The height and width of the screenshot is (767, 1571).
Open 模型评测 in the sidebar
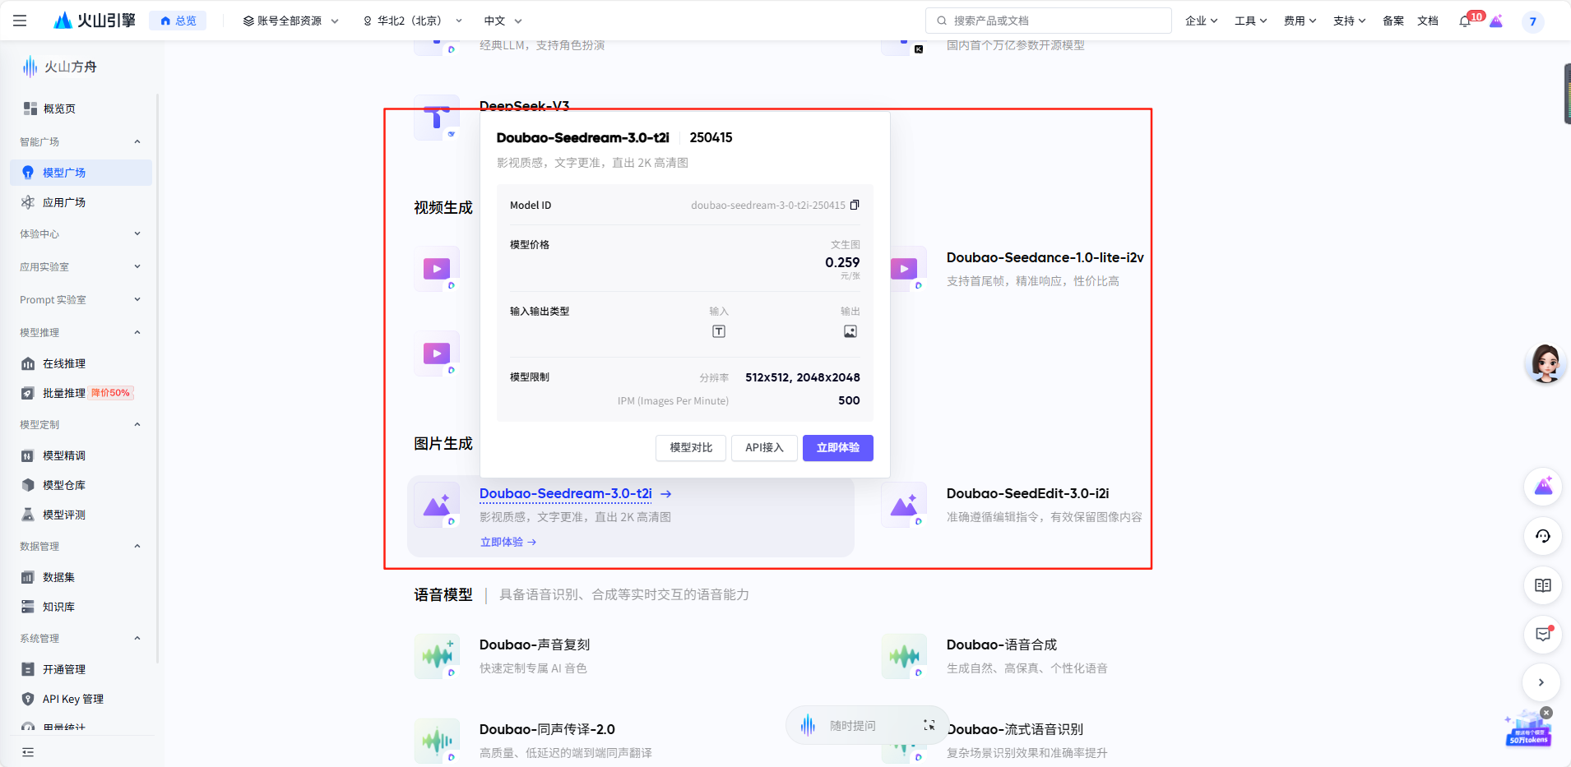tap(81, 515)
